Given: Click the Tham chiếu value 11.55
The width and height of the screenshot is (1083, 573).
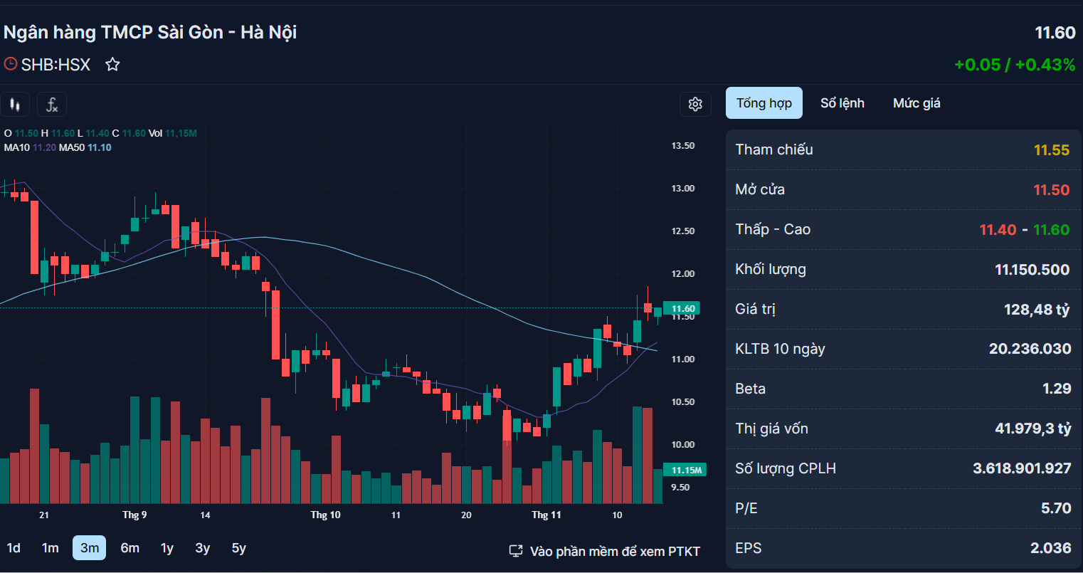Looking at the screenshot, I should tap(1052, 150).
